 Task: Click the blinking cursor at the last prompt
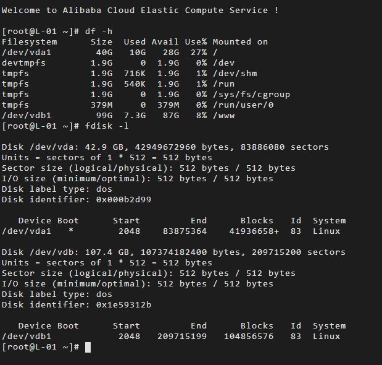tap(88, 347)
